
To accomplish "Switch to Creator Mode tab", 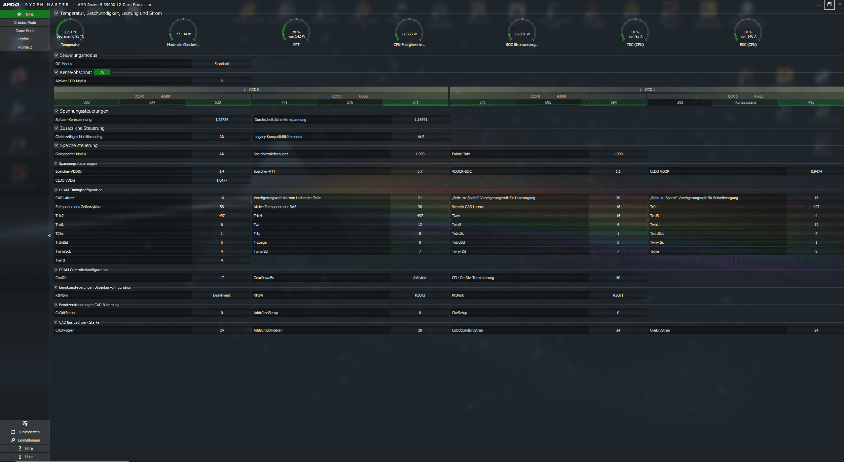I will [25, 22].
